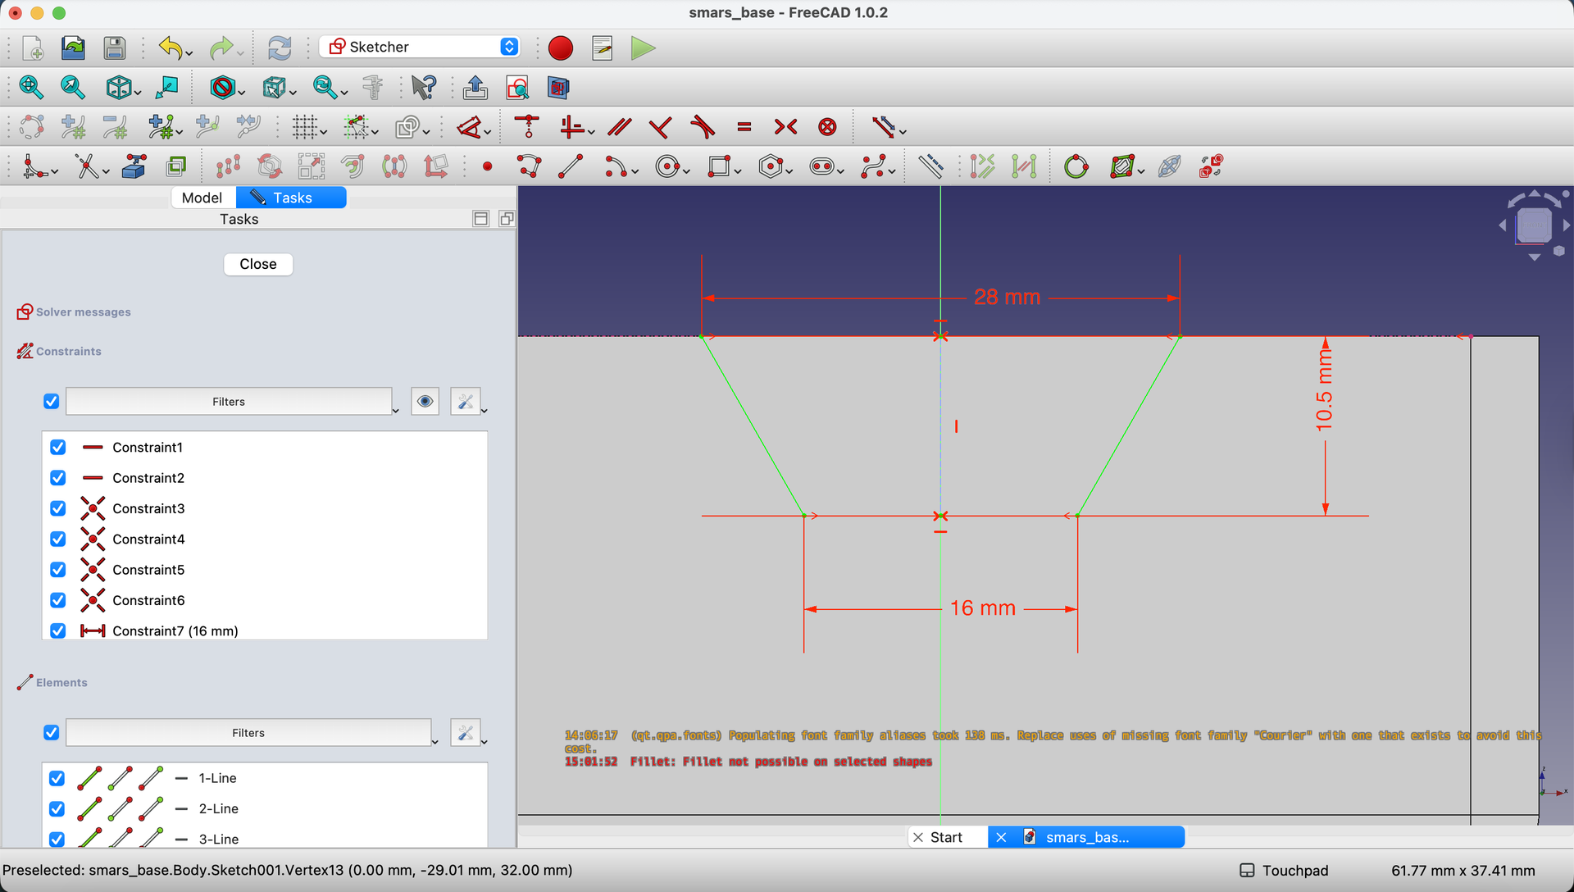Expand elements settings wrench dropdown
The image size is (1574, 892).
pyautogui.click(x=484, y=741)
